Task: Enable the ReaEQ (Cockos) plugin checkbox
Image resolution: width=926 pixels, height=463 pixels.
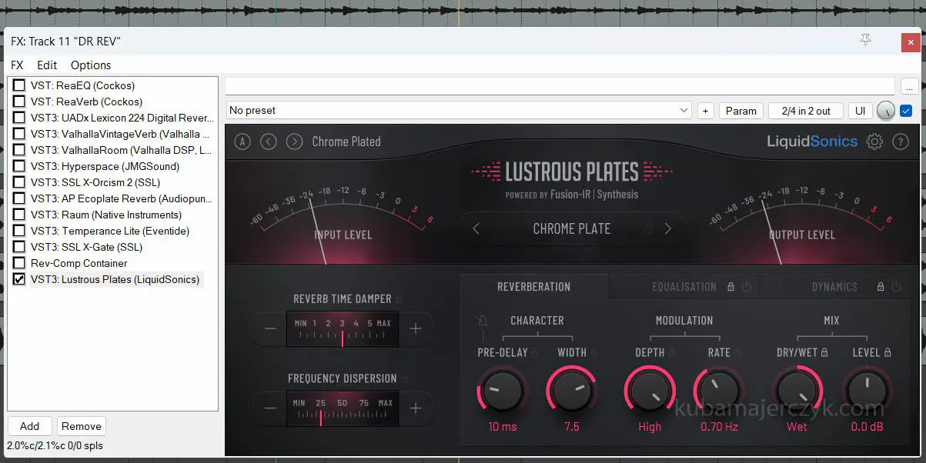Action: tap(19, 85)
